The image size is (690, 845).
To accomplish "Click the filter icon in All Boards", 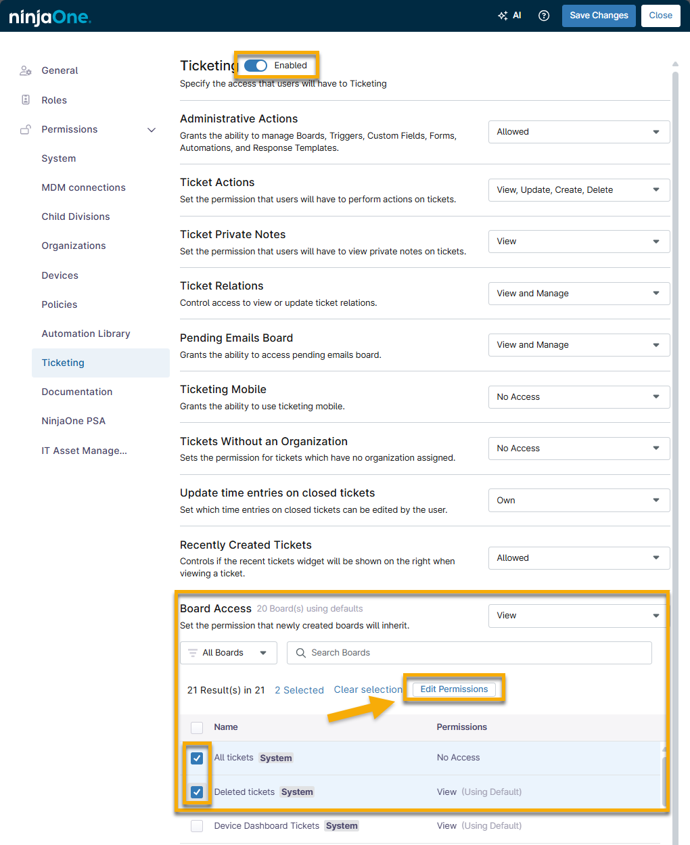I will pyautogui.click(x=193, y=653).
